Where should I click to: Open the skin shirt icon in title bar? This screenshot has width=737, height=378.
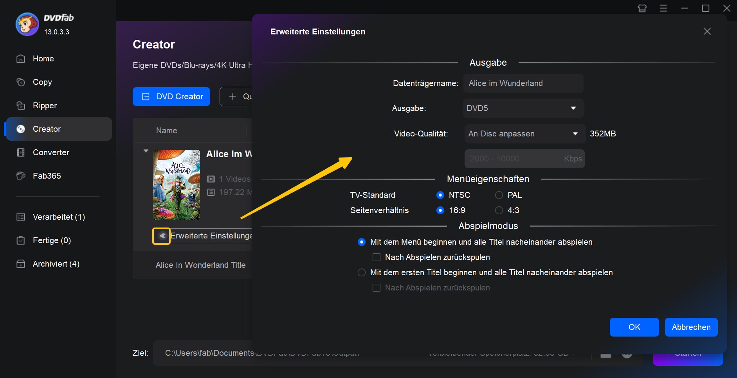coord(642,8)
